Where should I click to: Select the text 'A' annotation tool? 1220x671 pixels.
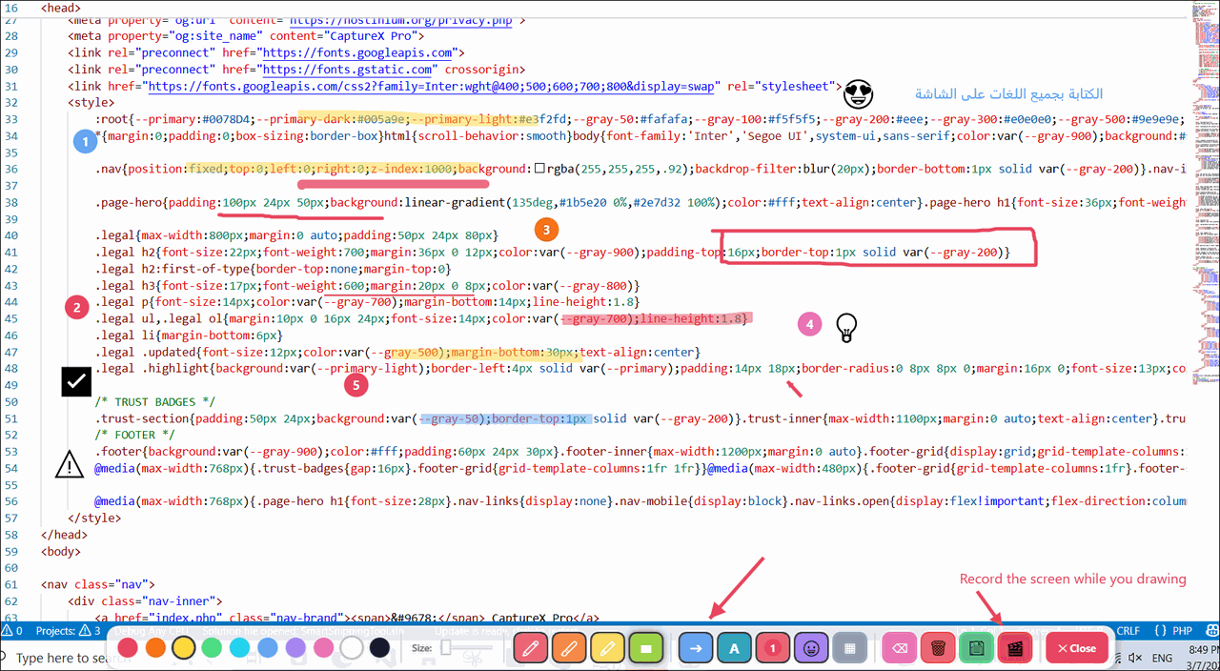click(x=734, y=648)
